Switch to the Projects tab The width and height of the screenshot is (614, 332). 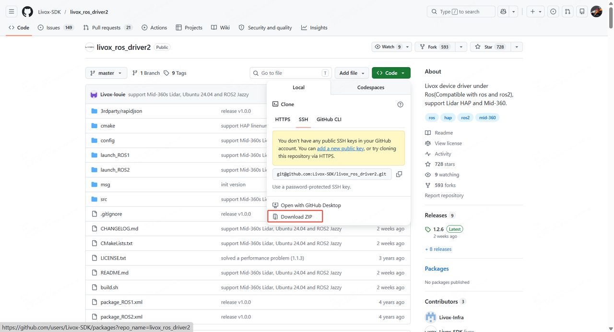pos(189,28)
